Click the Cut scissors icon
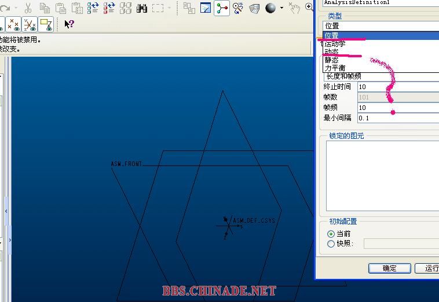 [x=28, y=8]
